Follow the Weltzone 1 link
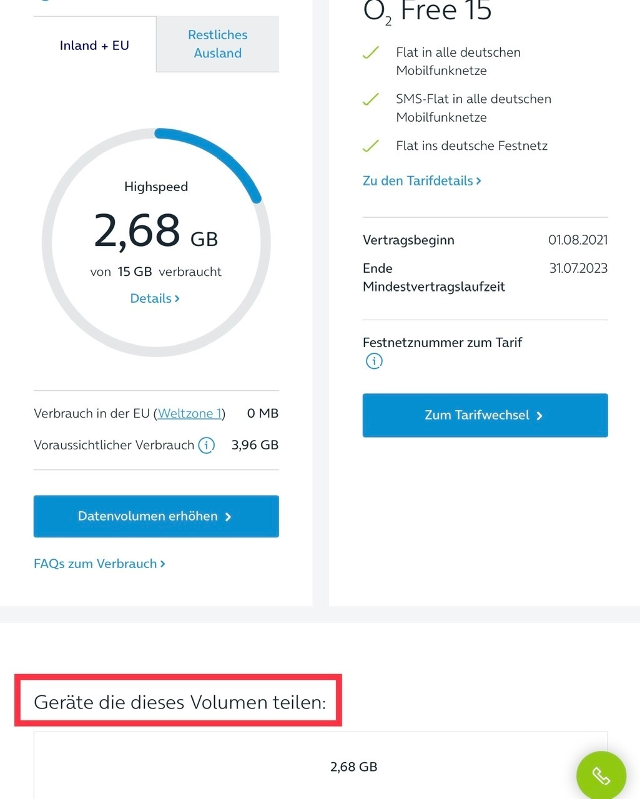Viewport: 640px width, 799px height. point(190,413)
